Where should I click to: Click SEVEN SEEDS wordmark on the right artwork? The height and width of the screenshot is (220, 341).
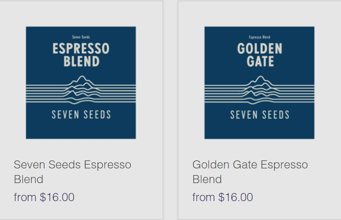pos(260,114)
